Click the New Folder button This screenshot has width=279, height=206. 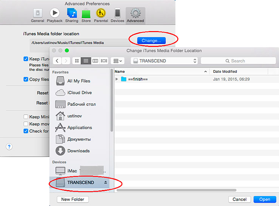pyautogui.click(x=73, y=199)
